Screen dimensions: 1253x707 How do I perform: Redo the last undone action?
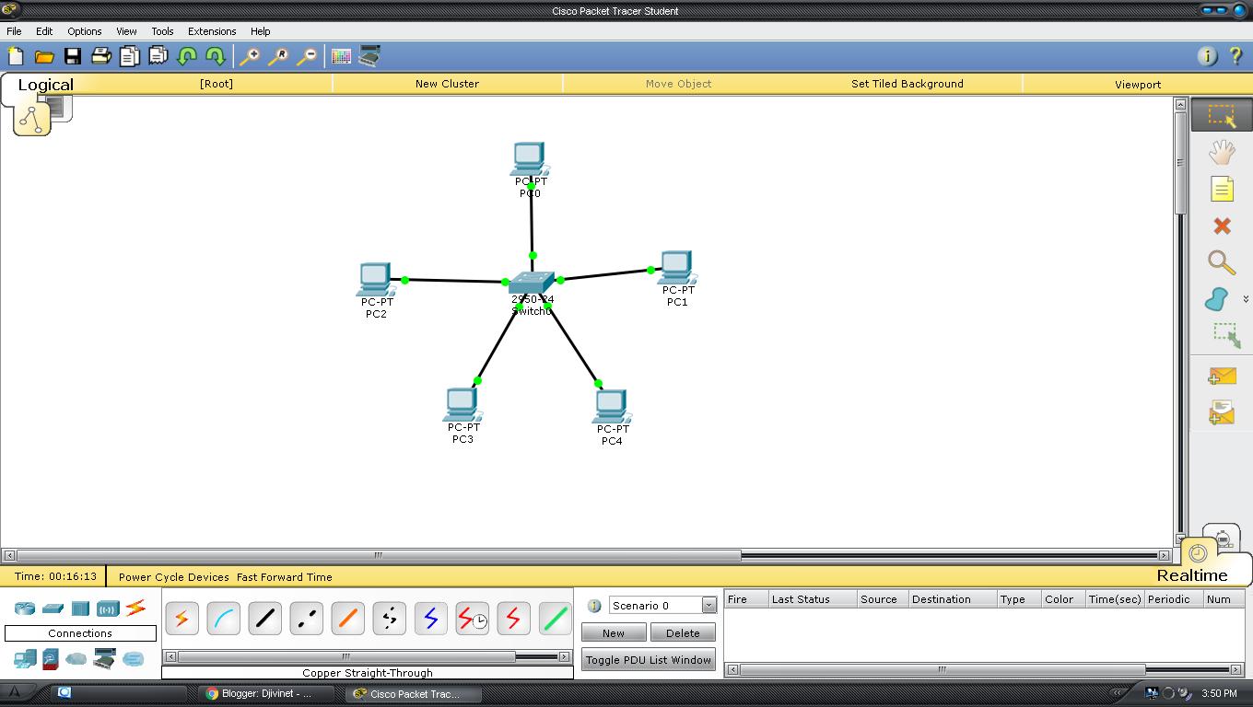[x=215, y=56]
